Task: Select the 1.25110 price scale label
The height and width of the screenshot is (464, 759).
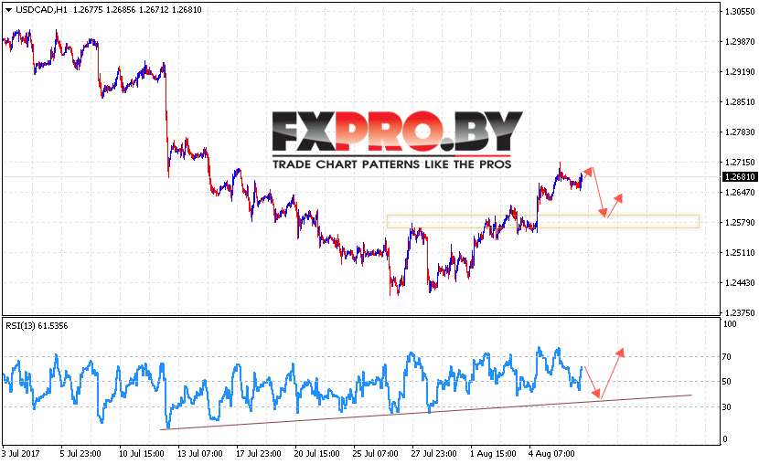Action: click(x=740, y=253)
